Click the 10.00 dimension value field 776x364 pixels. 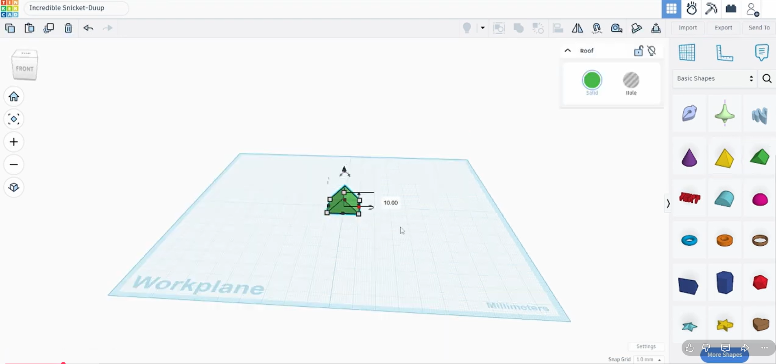coord(390,203)
